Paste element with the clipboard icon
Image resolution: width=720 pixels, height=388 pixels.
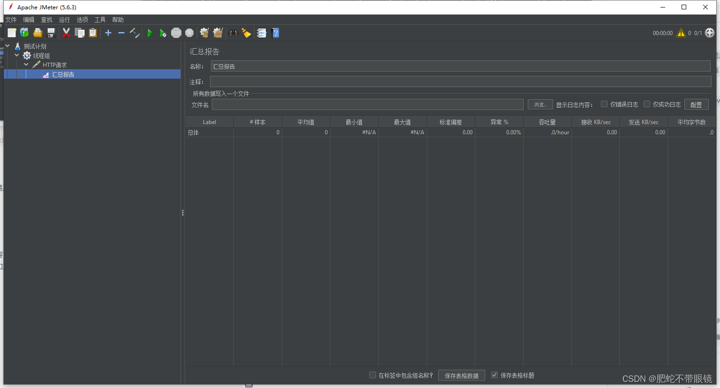click(93, 33)
